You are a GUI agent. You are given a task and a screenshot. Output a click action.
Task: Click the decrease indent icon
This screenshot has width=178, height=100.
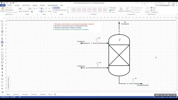(x=48, y=11)
